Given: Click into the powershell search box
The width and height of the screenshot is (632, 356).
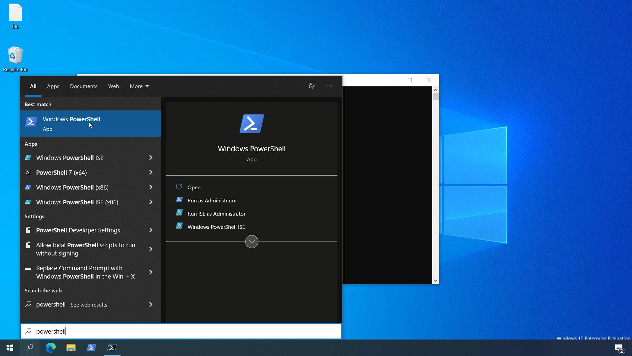Looking at the screenshot, I should coord(181,331).
